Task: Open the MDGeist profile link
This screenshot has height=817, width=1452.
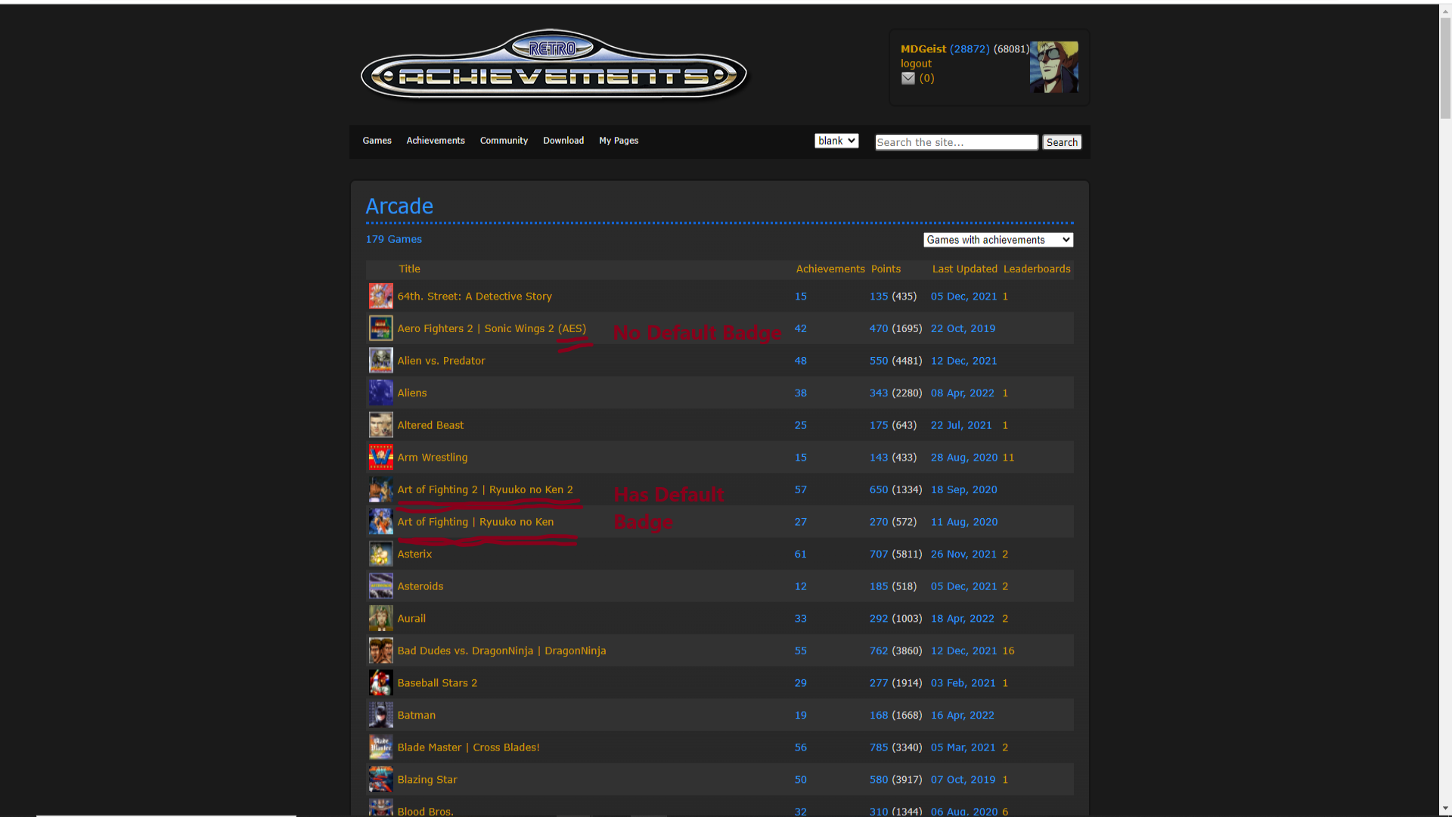Action: [923, 48]
